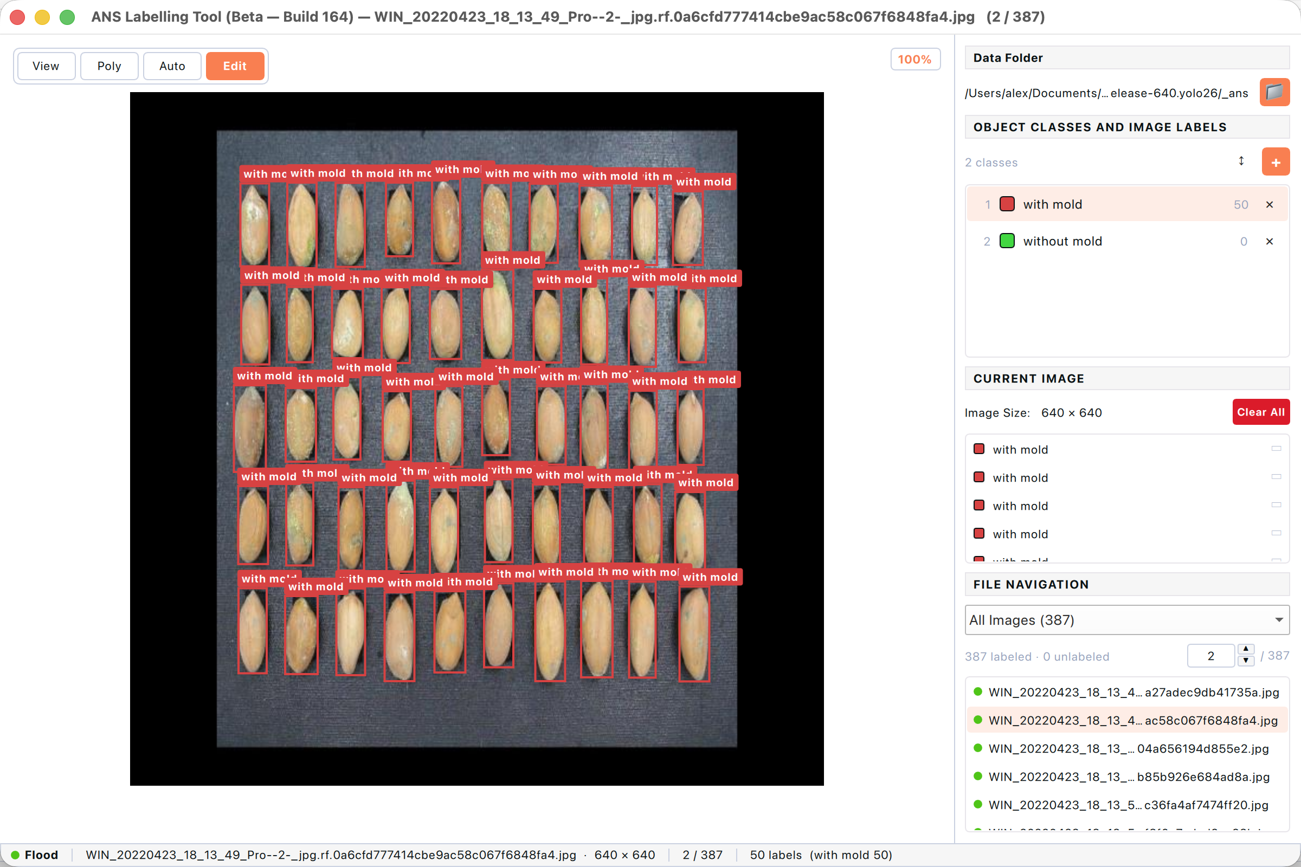Image resolution: width=1301 pixels, height=867 pixels.
Task: Delete the 'with mold' class
Action: [1270, 205]
